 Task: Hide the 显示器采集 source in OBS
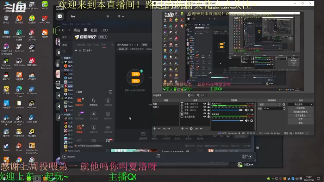(x=205, y=116)
